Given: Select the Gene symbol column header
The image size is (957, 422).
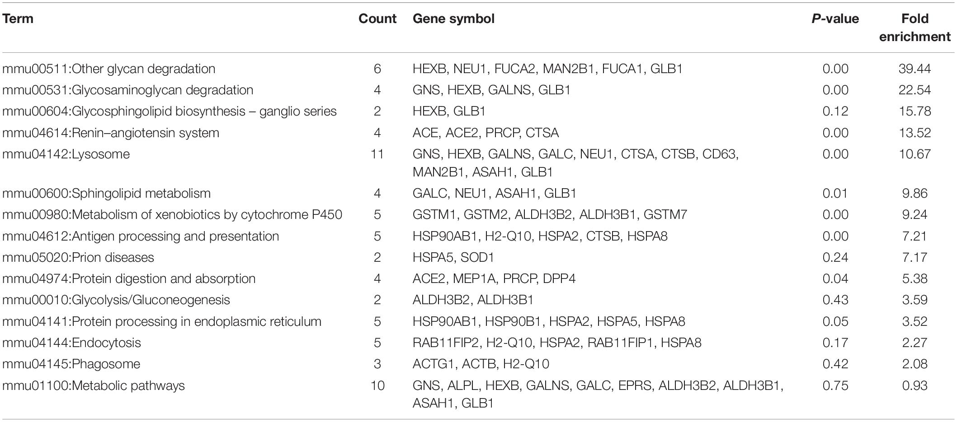Looking at the screenshot, I should click(453, 19).
